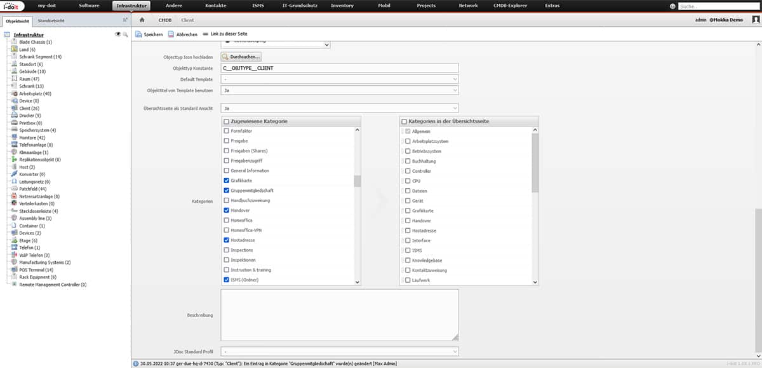Open Client (26) in the tree
This screenshot has width=762, height=368.
29,109
